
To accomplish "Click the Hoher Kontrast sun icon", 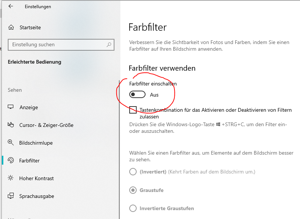I will tap(10, 178).
